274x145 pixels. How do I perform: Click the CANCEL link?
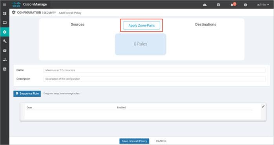click(x=161, y=141)
